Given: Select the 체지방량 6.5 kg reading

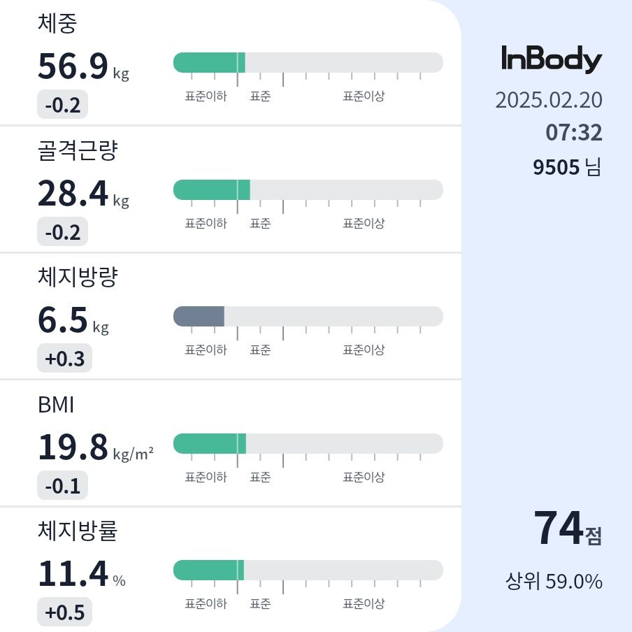Looking at the screenshot, I should [73, 320].
